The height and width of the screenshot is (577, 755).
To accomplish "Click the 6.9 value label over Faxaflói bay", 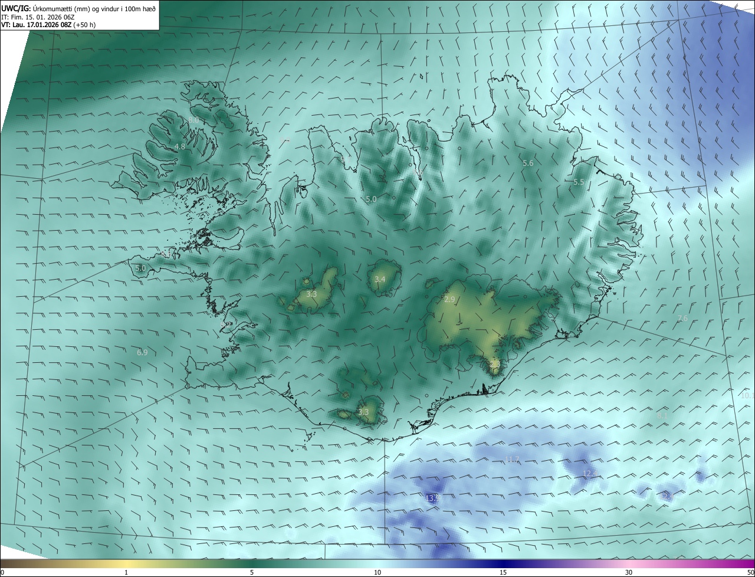I will 142,352.
